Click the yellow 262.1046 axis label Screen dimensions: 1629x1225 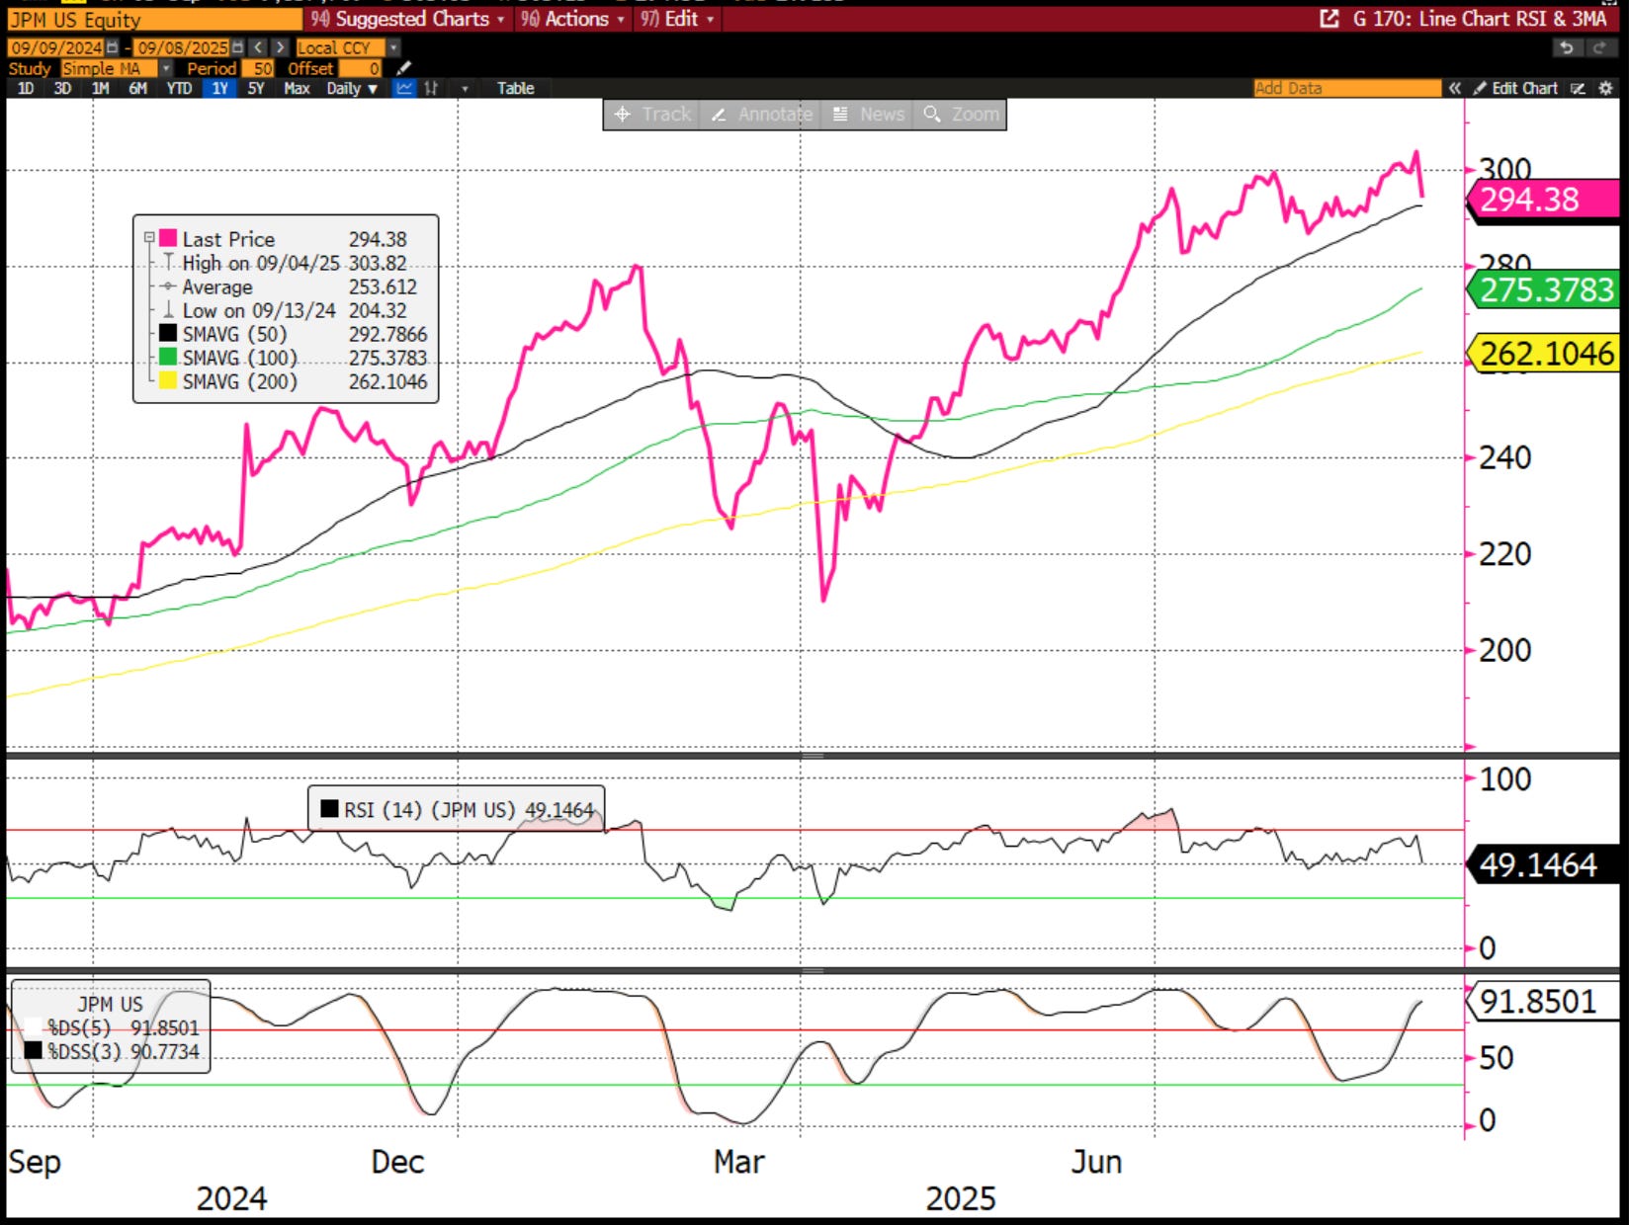[1545, 353]
